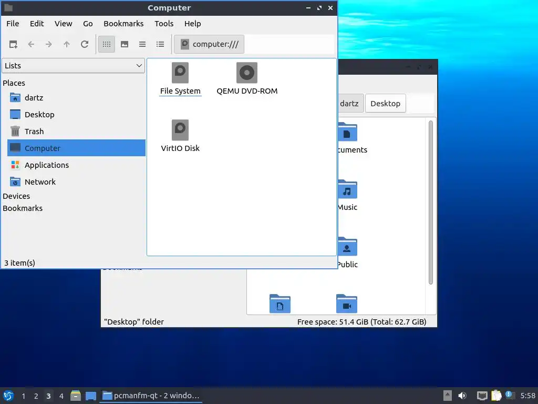The image size is (538, 404).
Task: Click dartz path button in back window
Action: click(x=350, y=104)
